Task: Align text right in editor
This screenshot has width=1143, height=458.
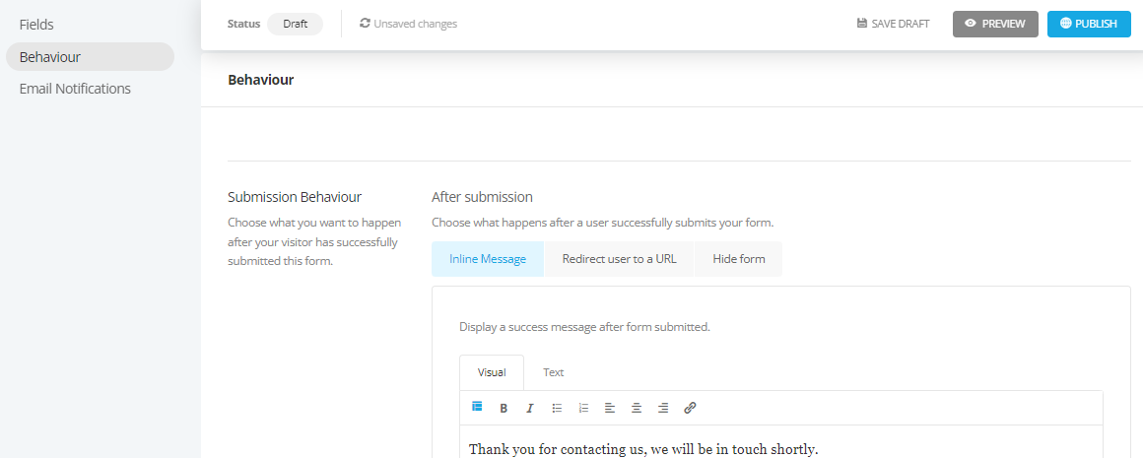Action: tap(662, 409)
